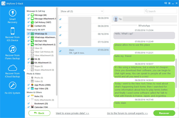Uncheck the Bookmark (20) checkbox
This screenshot has width=179, height=118.
point(28,103)
